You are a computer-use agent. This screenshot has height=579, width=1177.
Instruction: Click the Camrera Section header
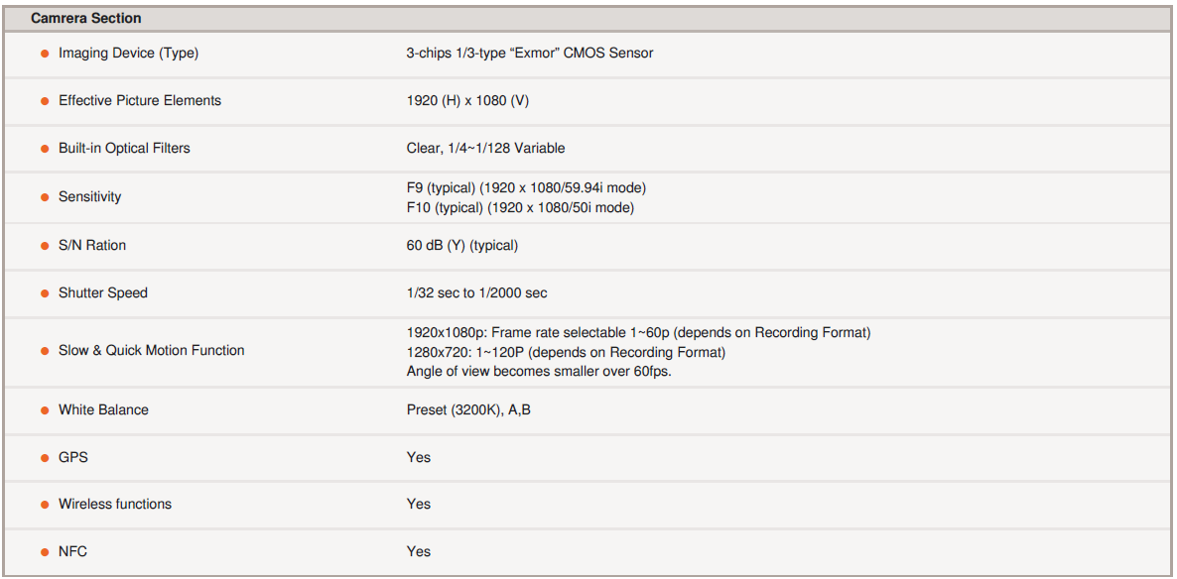click(86, 18)
